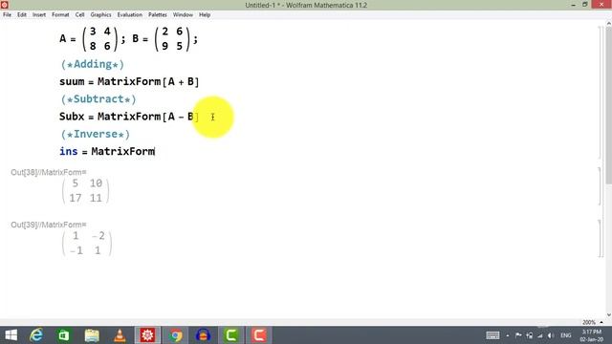Click the 'Subx = MatrixForm[A - B]' line

129,117
